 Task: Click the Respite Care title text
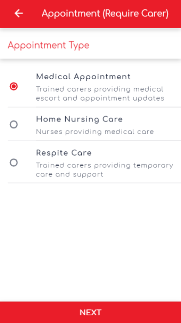coord(64,153)
